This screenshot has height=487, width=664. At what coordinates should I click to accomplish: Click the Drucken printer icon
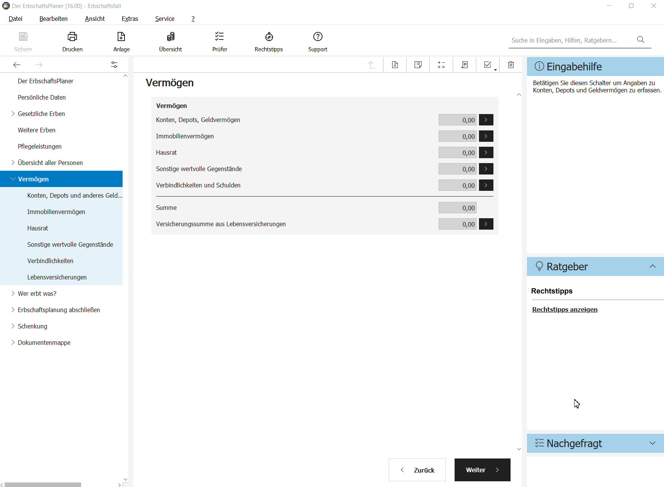72,37
